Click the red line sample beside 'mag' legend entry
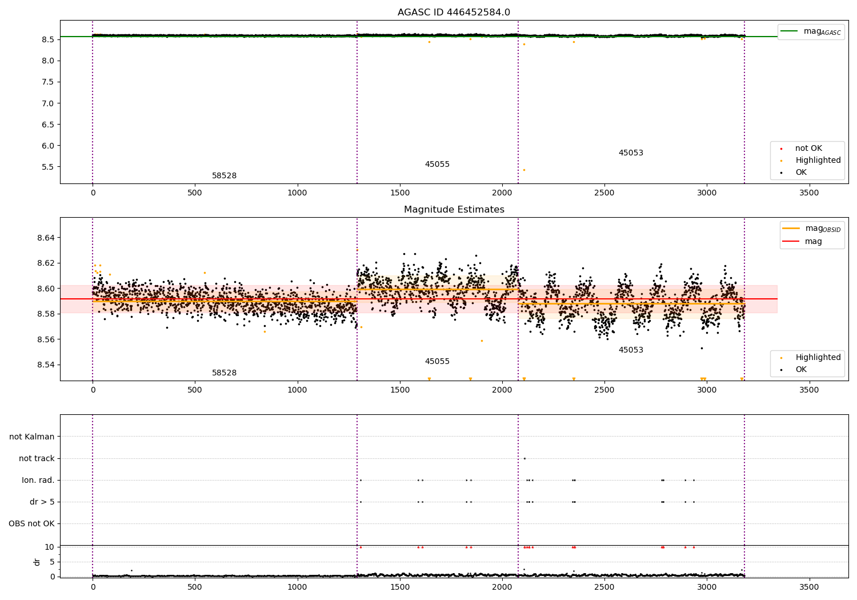Image resolution: width=857 pixels, height=600 pixels. tap(791, 242)
